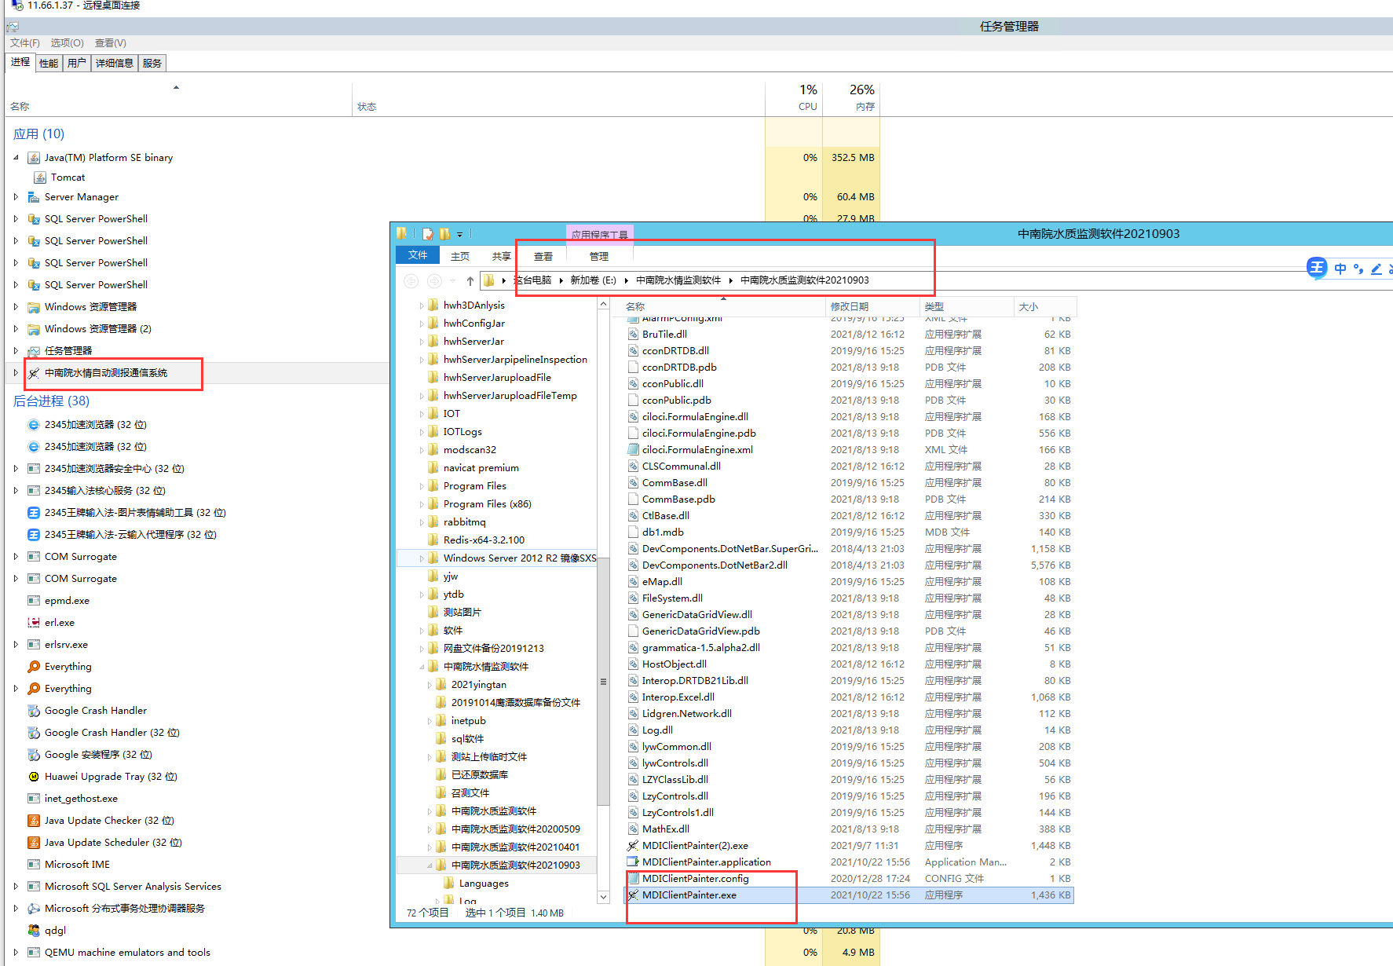Click the Java Update Scheduler icon
Image resolution: width=1393 pixels, height=966 pixels.
pos(34,843)
